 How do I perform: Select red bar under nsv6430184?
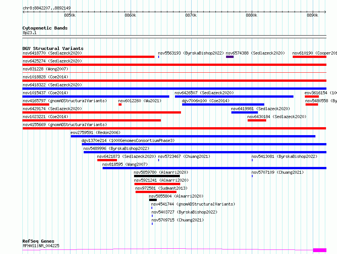coord(257,120)
